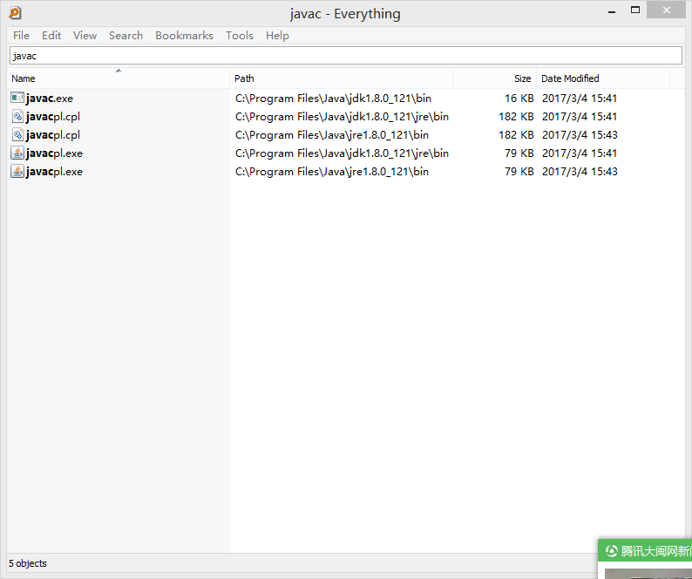
Task: Click path of javacpl.exe in jdk1.8.0_121\jre\bin
Action: [342, 153]
